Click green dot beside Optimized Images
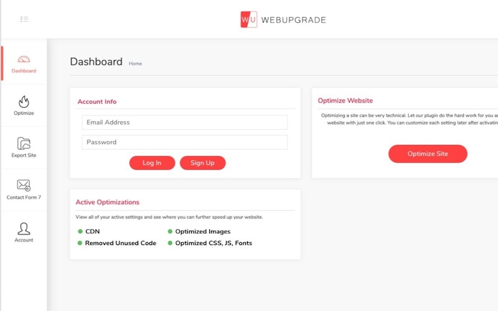Image resolution: width=498 pixels, height=311 pixels. point(170,231)
